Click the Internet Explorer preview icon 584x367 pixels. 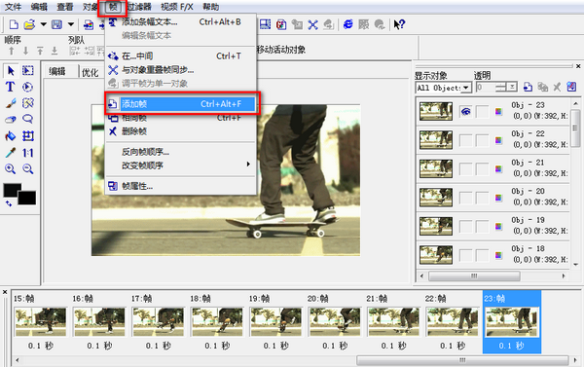click(347, 24)
